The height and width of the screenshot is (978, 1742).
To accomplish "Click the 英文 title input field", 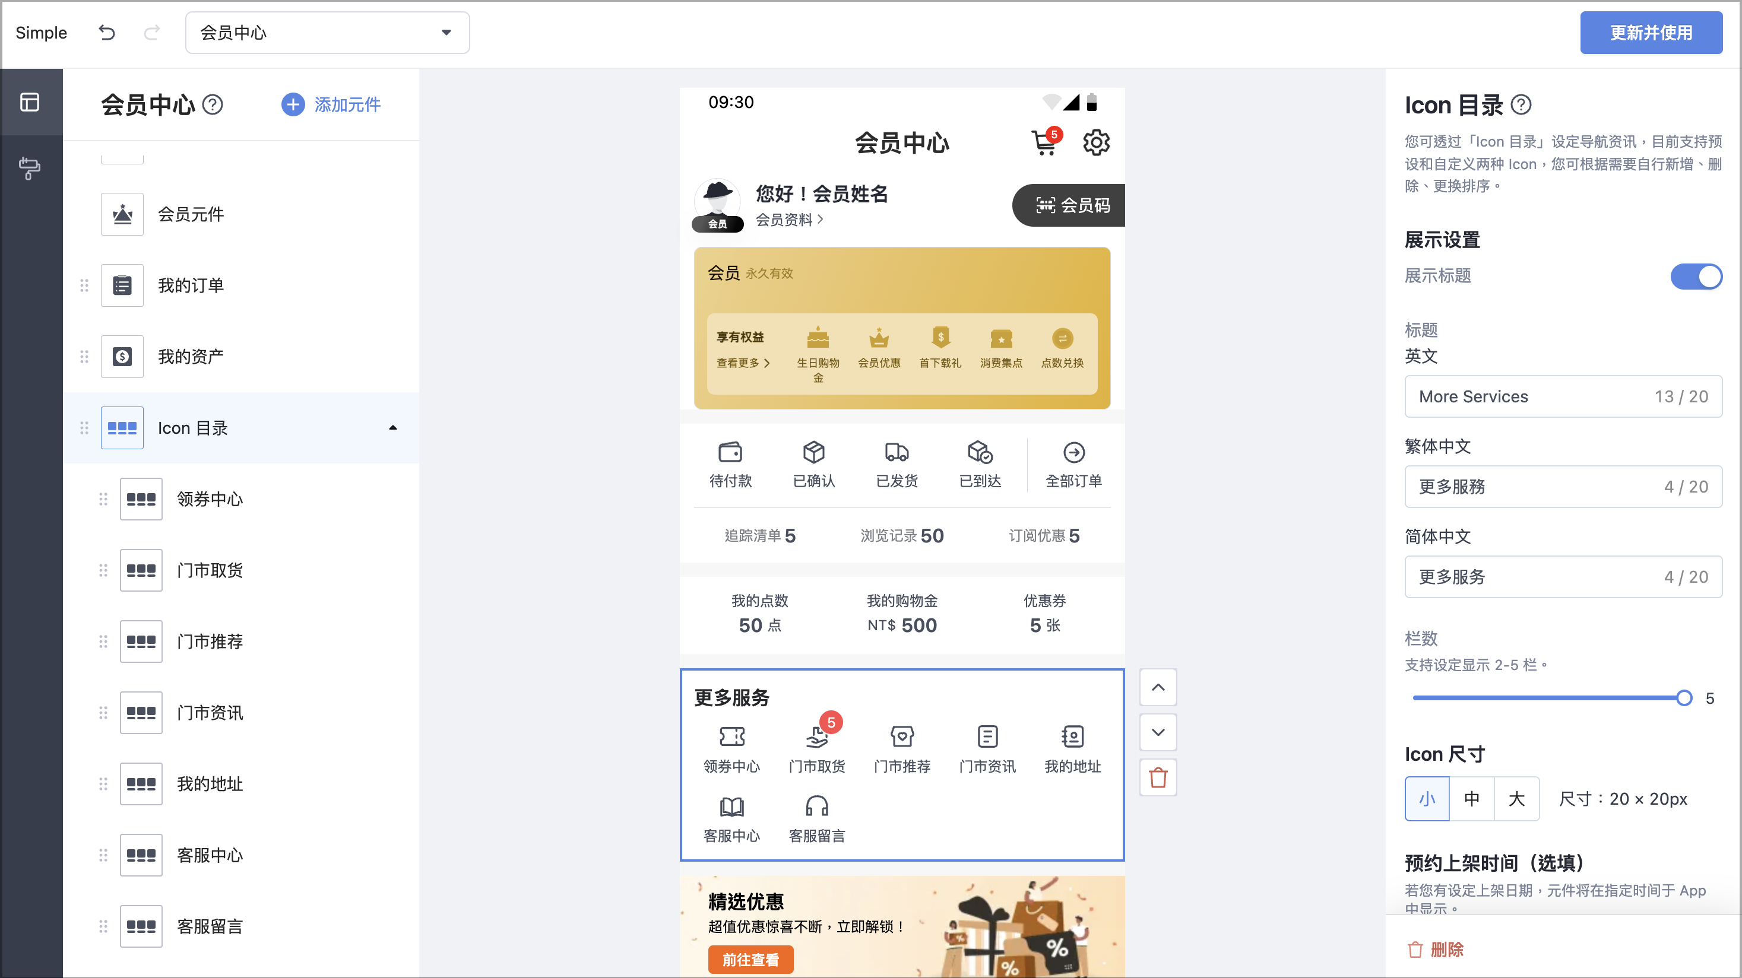I will coord(1563,396).
